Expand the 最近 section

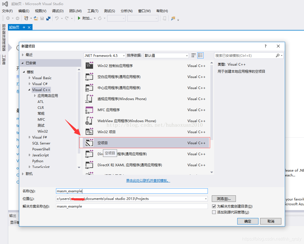click(x=23, y=55)
